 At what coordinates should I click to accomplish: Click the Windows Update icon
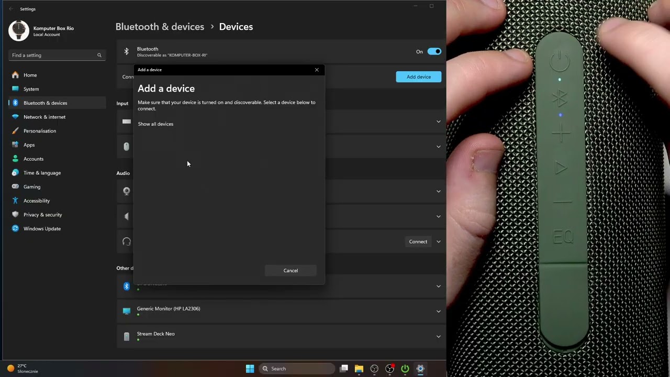point(15,228)
